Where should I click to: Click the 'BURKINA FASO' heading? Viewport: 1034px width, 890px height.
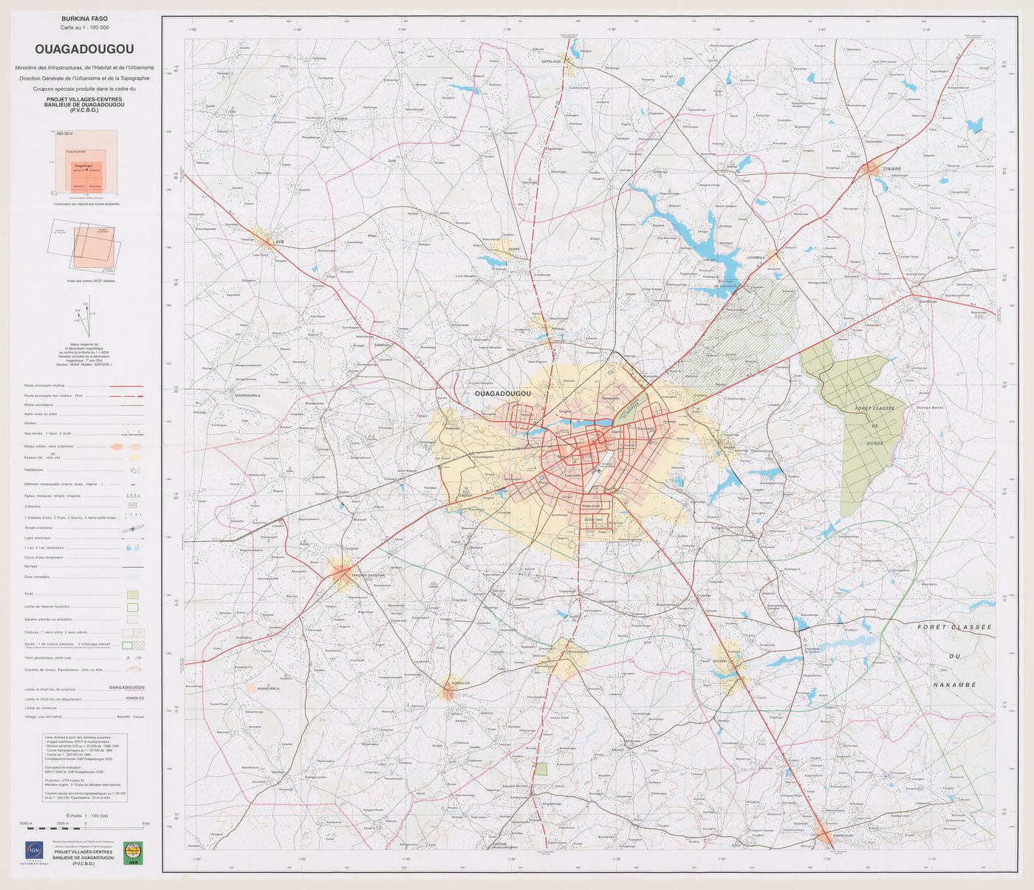coord(85,19)
